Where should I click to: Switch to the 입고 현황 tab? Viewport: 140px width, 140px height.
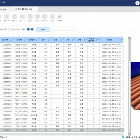click(x=3, y=9)
